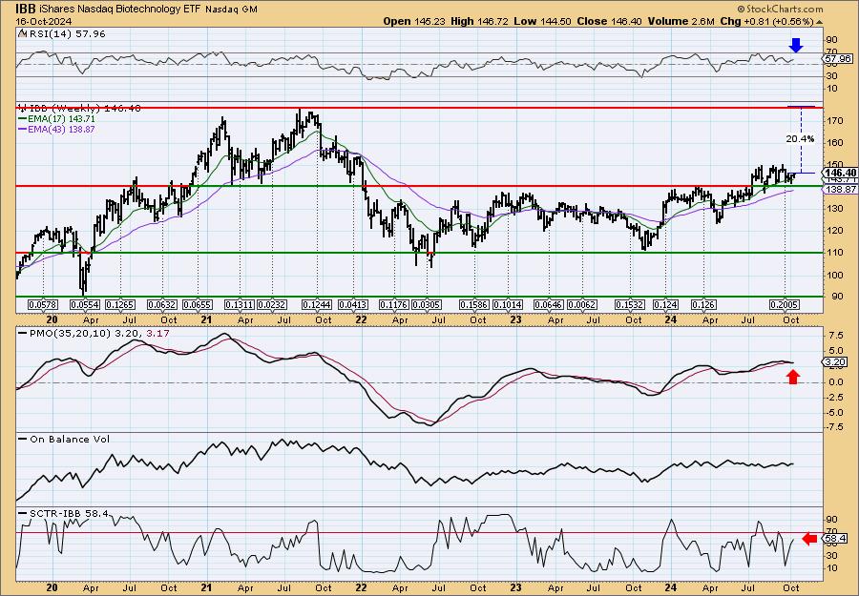Click the Chg +0.81 (+0.56%) value

click(766, 21)
